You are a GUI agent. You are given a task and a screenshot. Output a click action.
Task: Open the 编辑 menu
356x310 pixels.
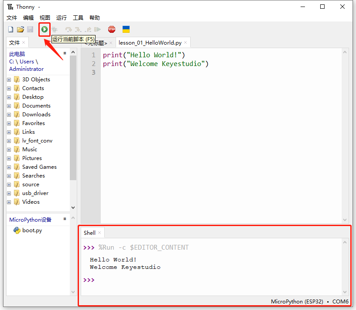click(28, 18)
